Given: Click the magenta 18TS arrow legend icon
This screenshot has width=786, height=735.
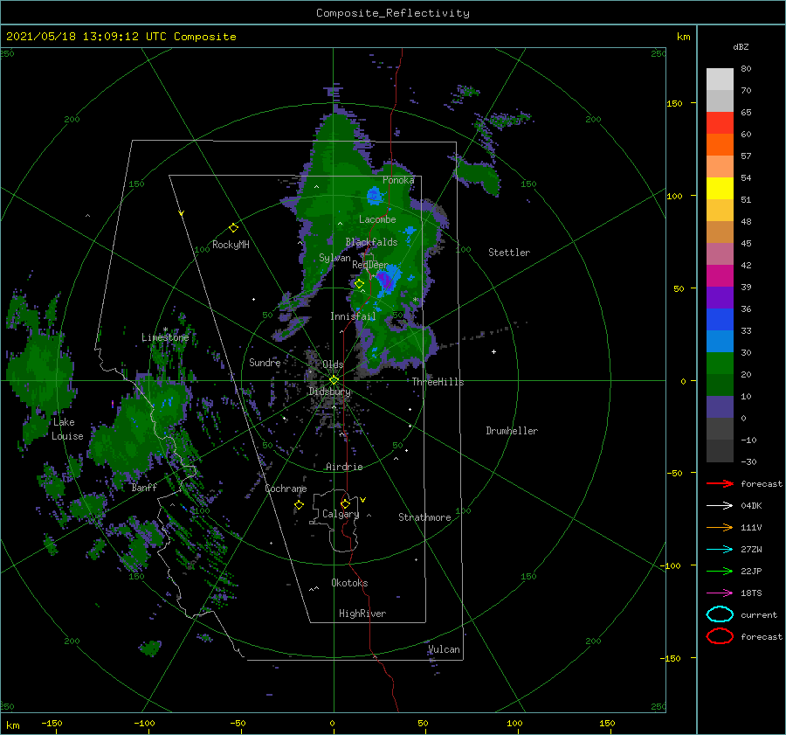Looking at the screenshot, I should pyautogui.click(x=720, y=593).
